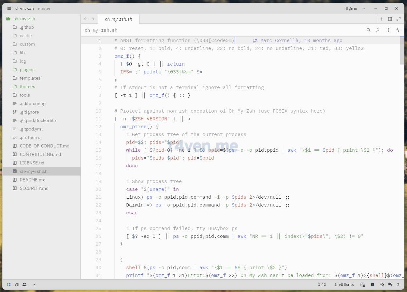Open the notifications bell in status bar
Viewport: 407px width, 292px height.
(x=398, y=284)
